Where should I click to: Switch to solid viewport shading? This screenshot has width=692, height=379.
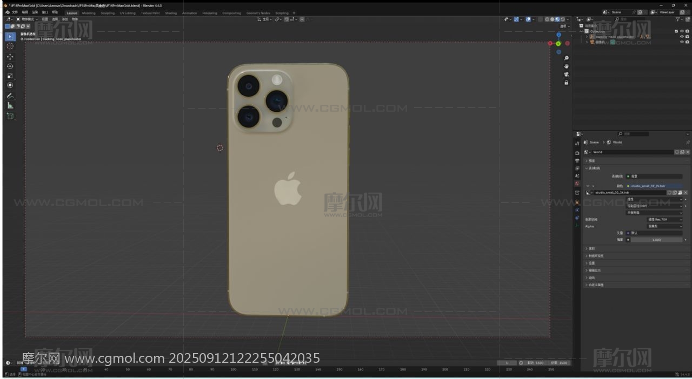[x=553, y=19]
